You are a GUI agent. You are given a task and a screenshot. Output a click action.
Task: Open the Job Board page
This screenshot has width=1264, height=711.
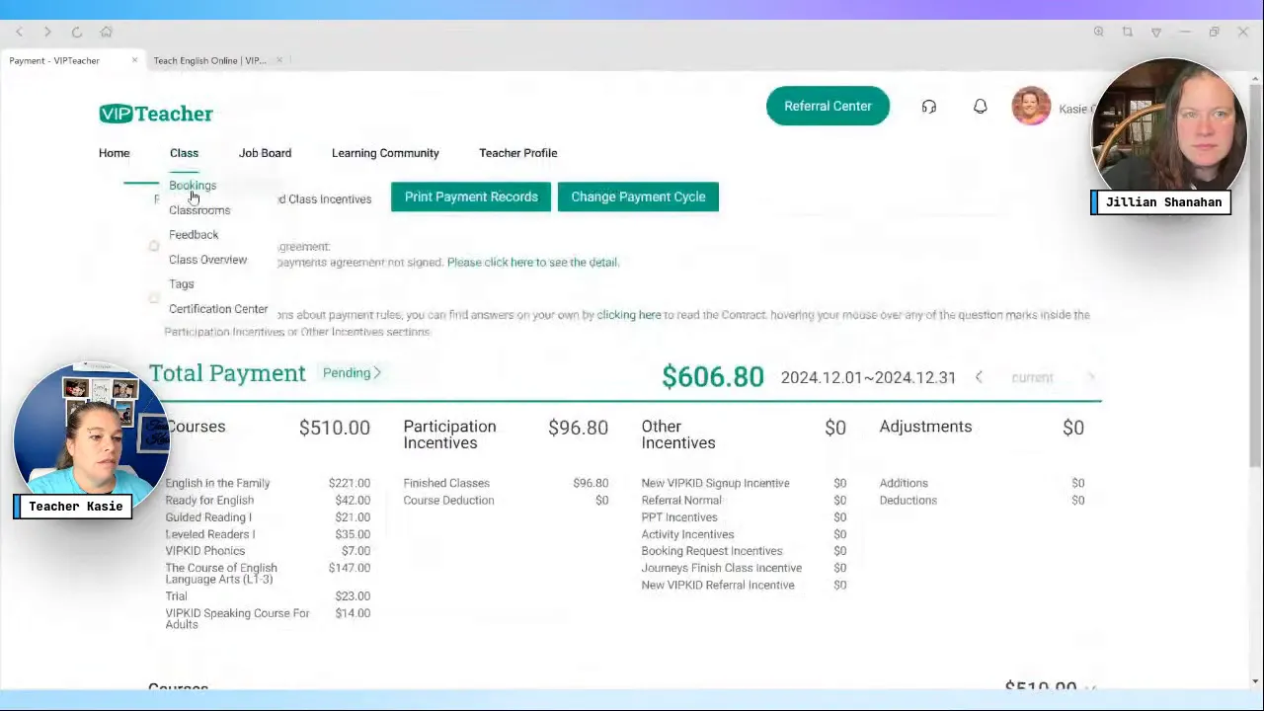(265, 153)
